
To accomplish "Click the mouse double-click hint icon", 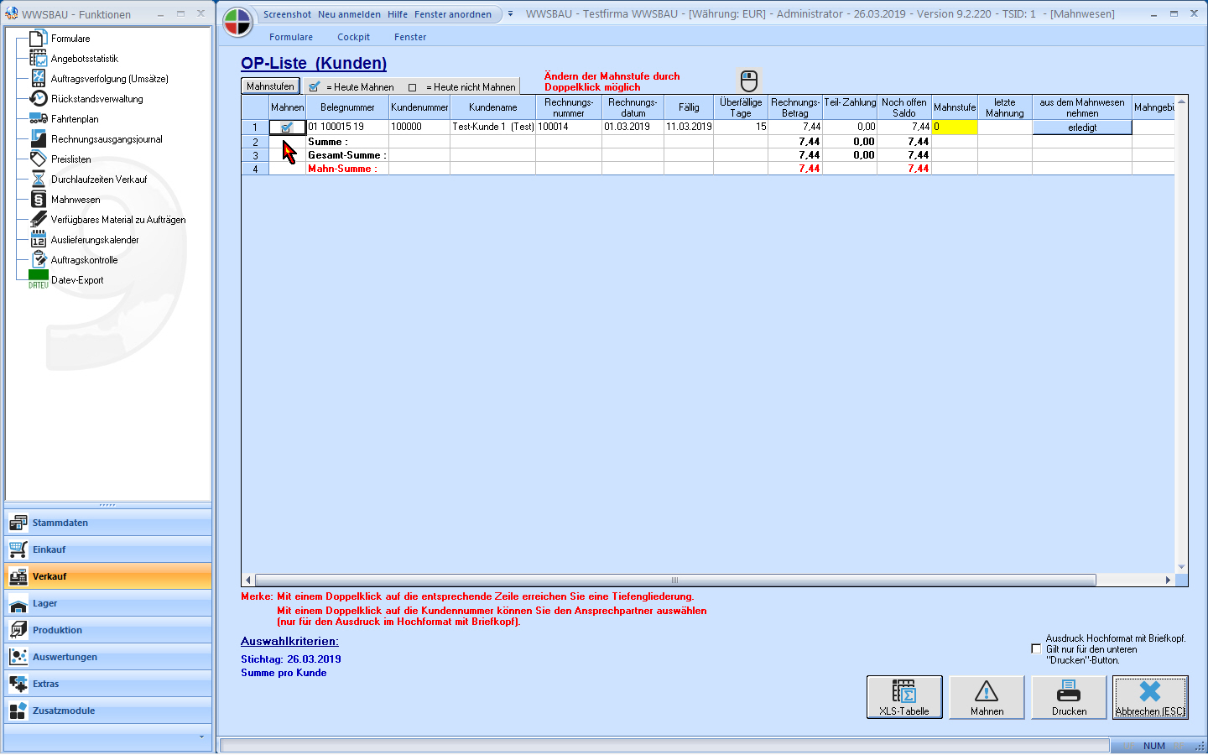I will (x=749, y=81).
